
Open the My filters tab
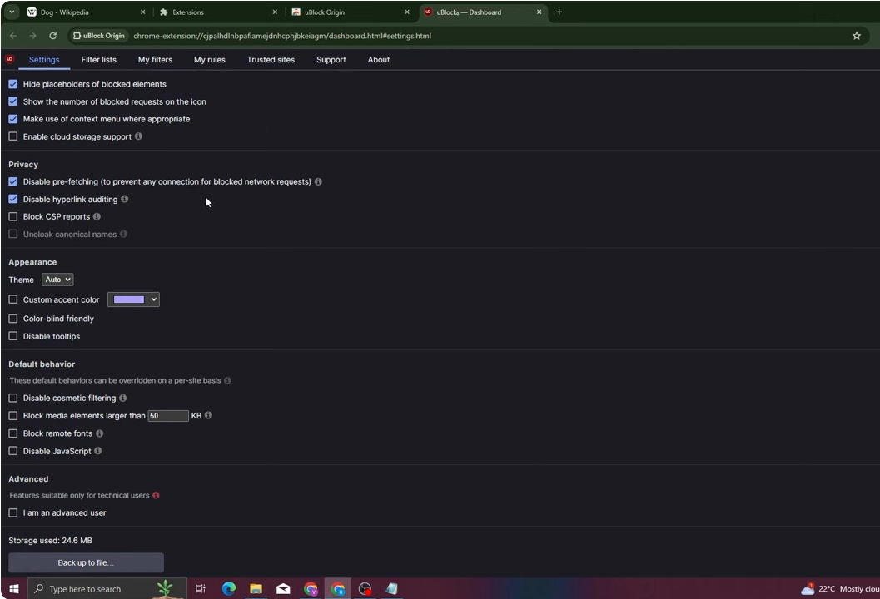155,59
